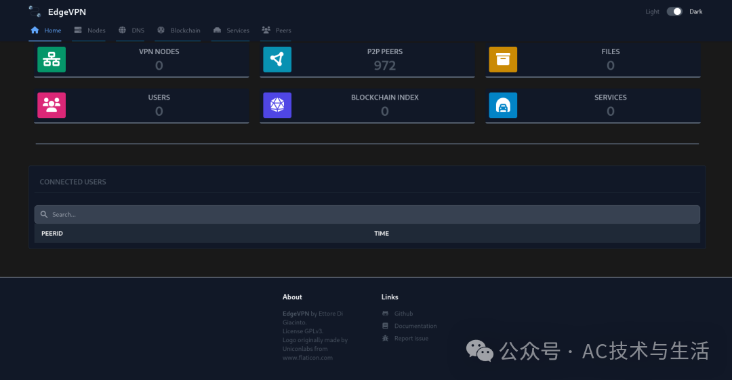Screen dimensions: 732x380
Task: Click the pink Users group icon
Action: point(52,106)
